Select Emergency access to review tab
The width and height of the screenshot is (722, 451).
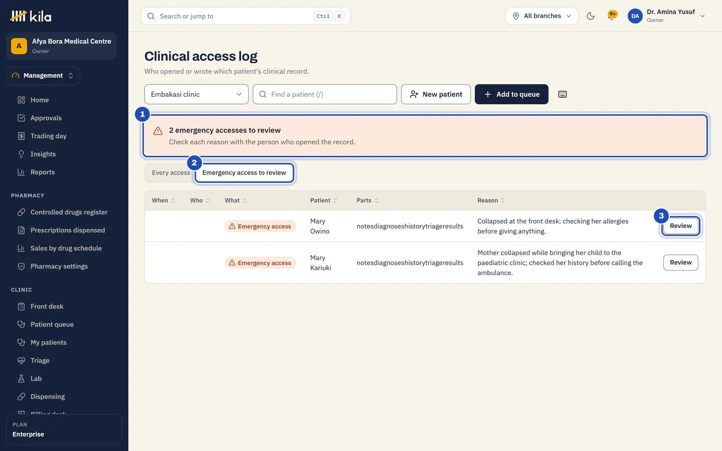(x=244, y=173)
